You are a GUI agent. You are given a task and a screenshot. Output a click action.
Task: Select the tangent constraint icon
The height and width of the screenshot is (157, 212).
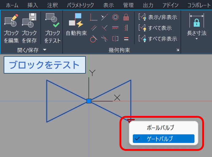(93, 39)
